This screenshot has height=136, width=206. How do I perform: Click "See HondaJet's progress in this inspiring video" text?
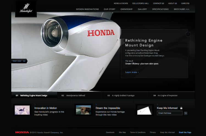[49, 113]
